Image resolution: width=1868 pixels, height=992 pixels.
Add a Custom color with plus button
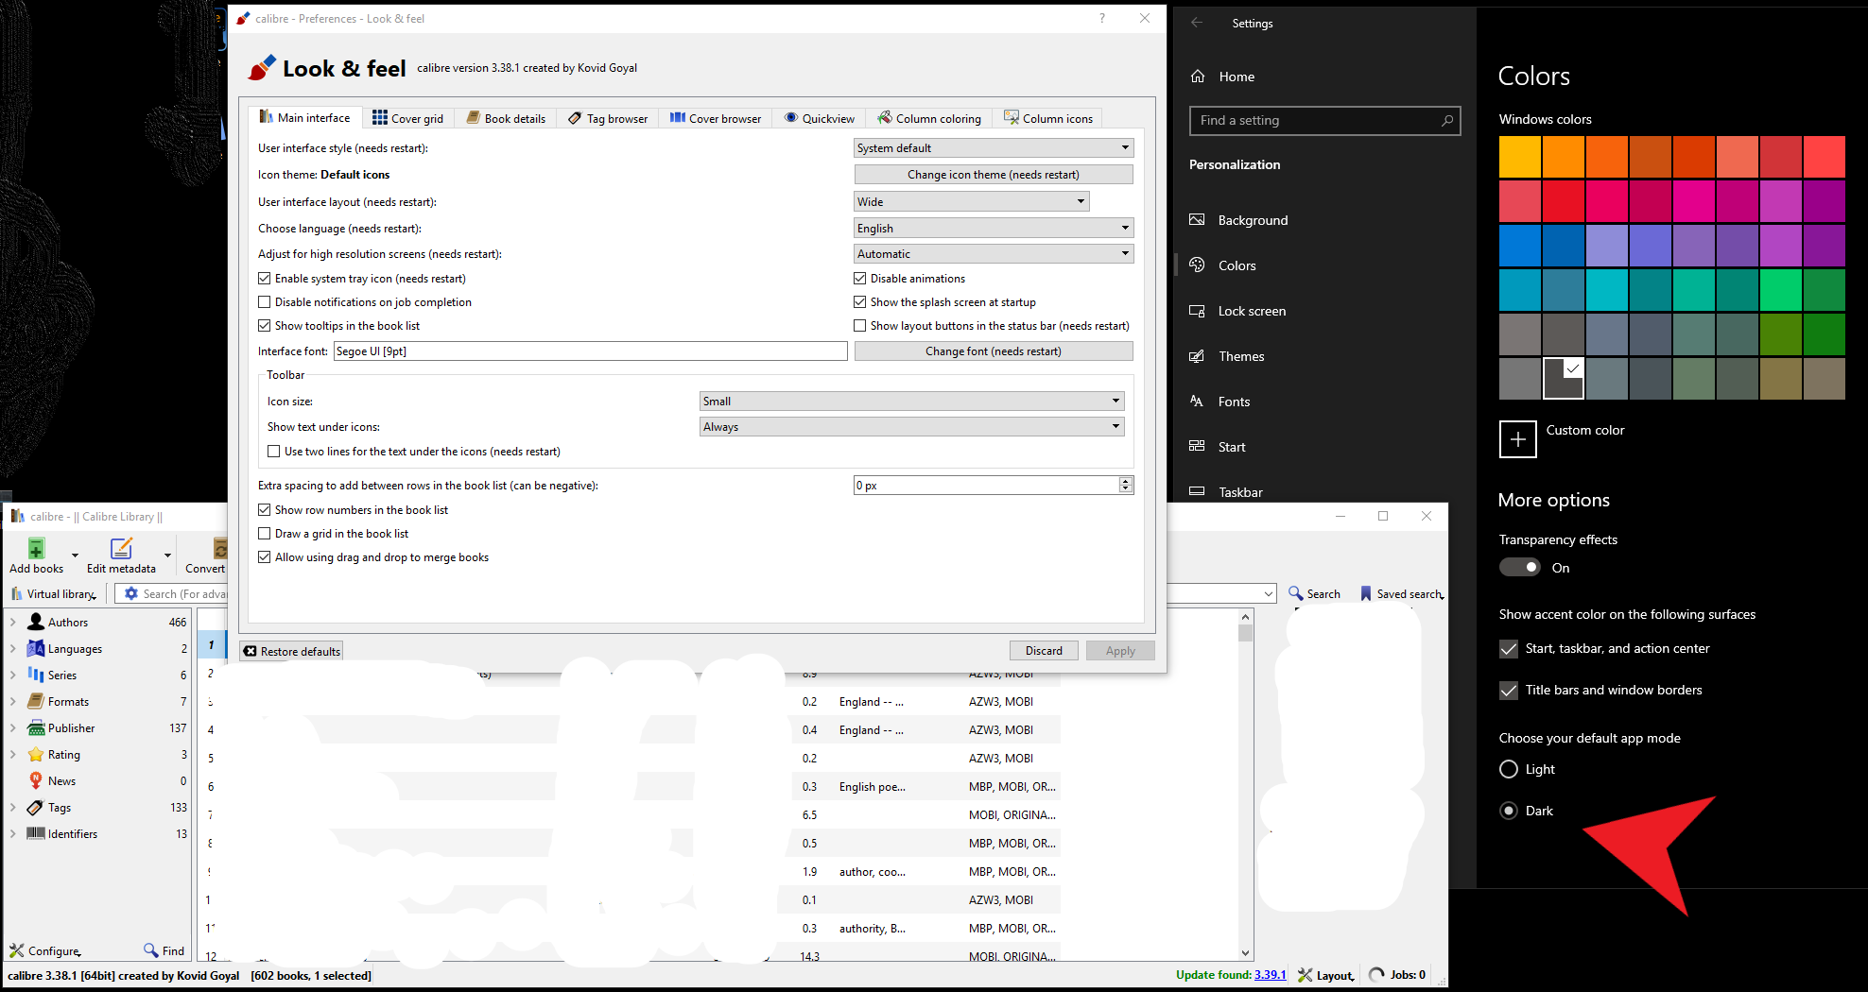point(1518,439)
